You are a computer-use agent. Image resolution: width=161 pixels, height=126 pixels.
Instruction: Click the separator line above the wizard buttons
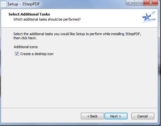tap(80, 108)
